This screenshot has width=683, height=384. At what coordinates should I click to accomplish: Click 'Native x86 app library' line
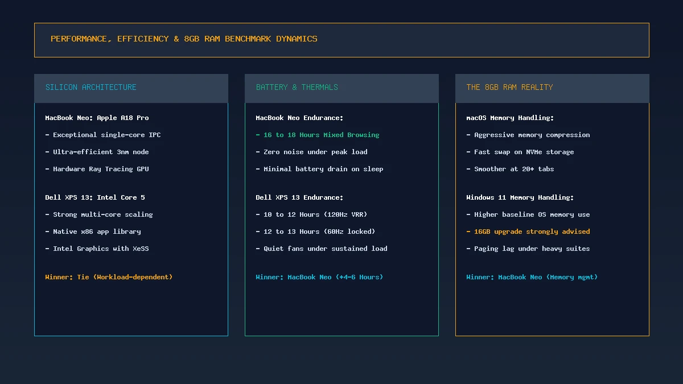pyautogui.click(x=93, y=232)
